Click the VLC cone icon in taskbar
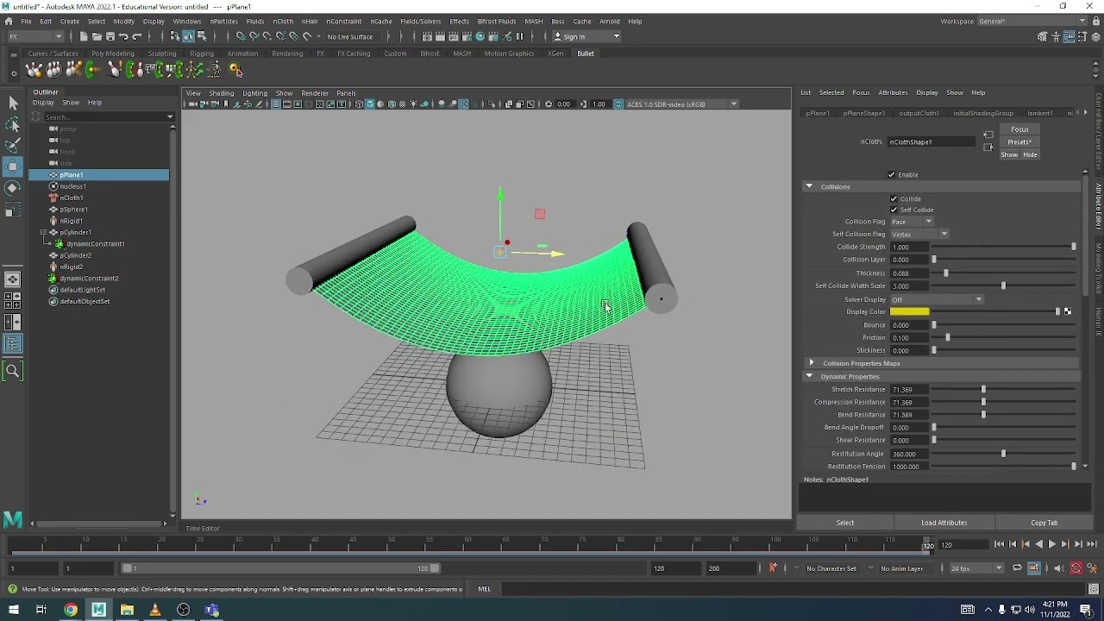Screen dimensions: 1104x621 [x=155, y=610]
